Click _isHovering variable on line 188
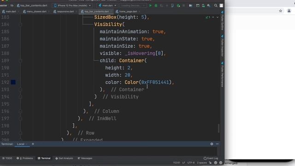The height and width of the screenshot is (166, 295). pyautogui.click(x=140, y=53)
